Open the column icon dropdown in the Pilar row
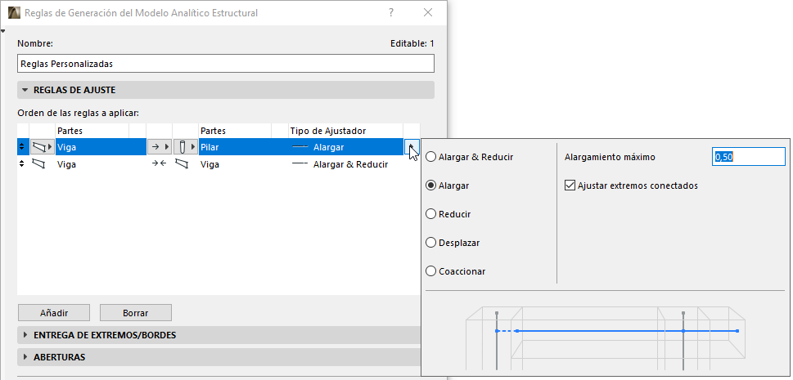 [186, 147]
